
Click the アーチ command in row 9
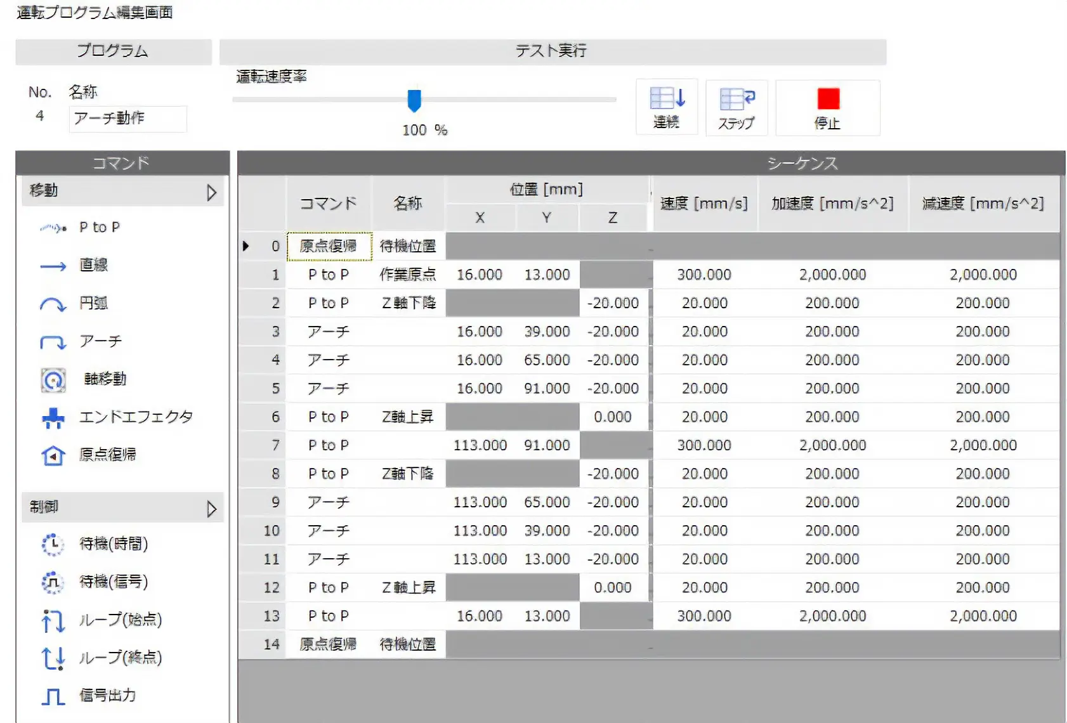(329, 502)
